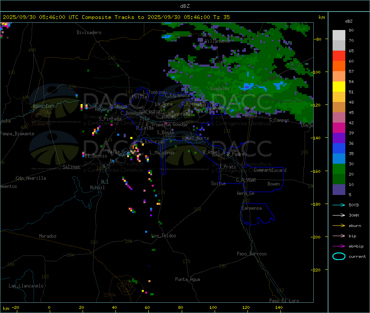This screenshot has height=313, width=370.
Task: Pick the bright green swatch between 30 and 20
Action: [339, 169]
